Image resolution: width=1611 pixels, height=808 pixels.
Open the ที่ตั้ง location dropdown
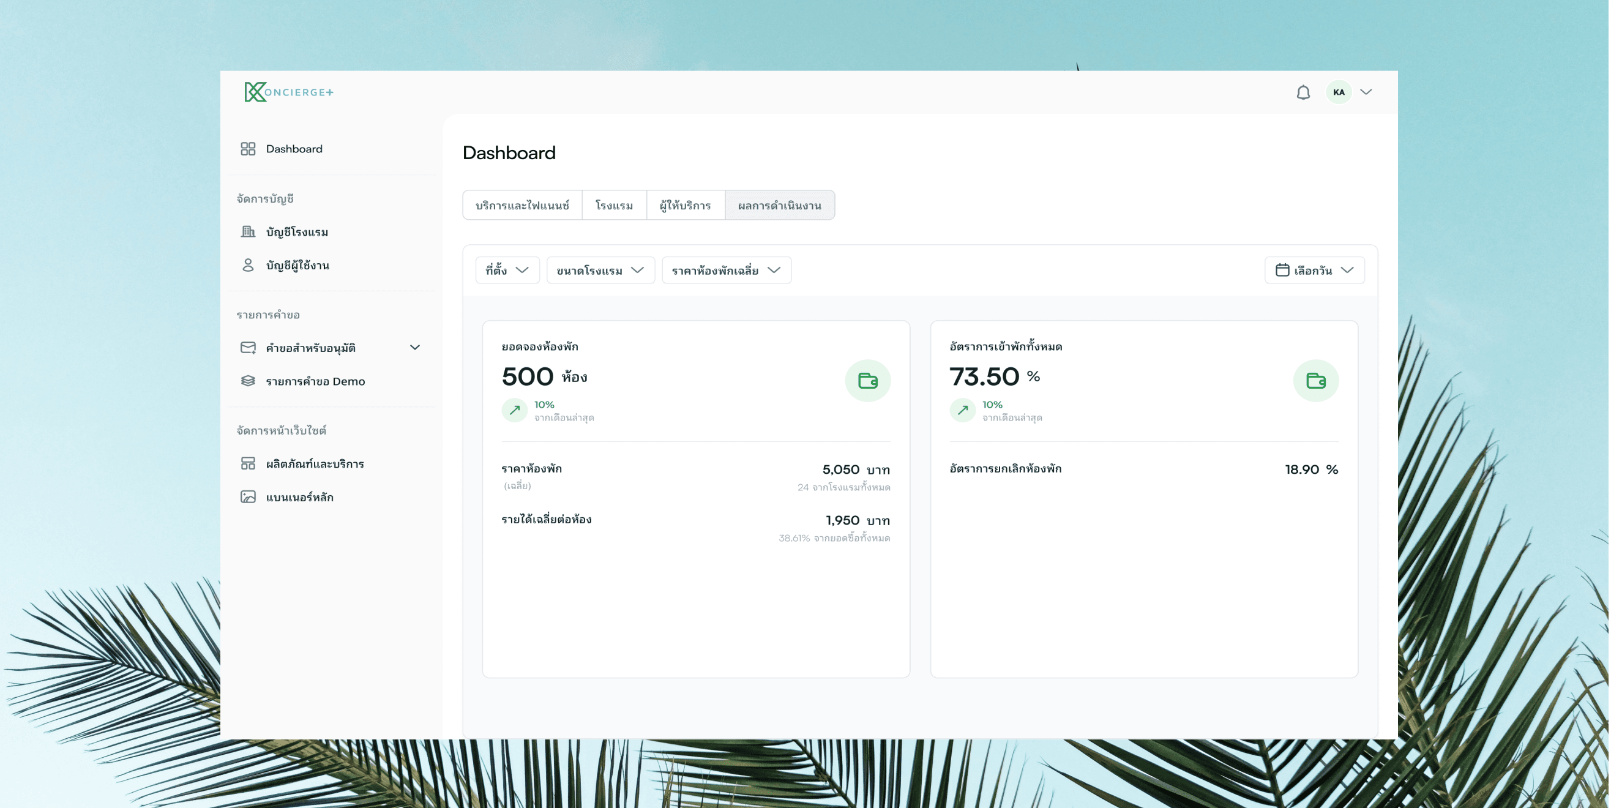(x=507, y=270)
